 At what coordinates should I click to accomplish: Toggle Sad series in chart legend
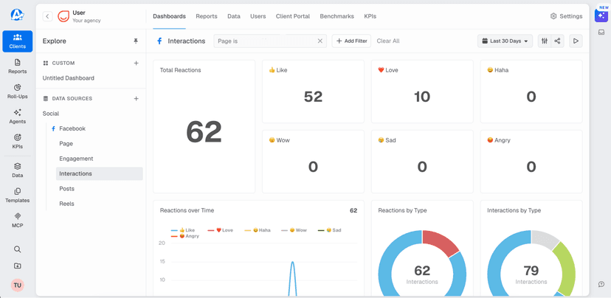[x=330, y=230]
